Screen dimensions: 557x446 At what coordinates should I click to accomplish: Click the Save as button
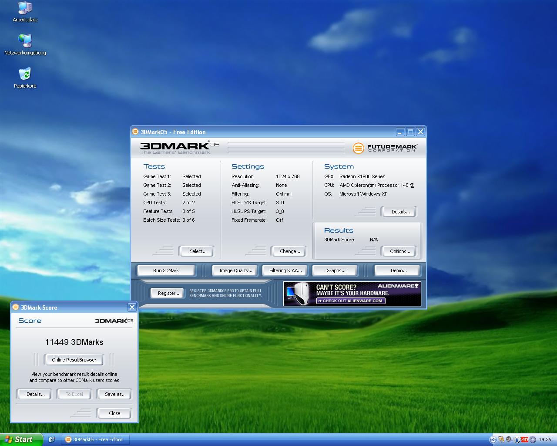(x=115, y=394)
